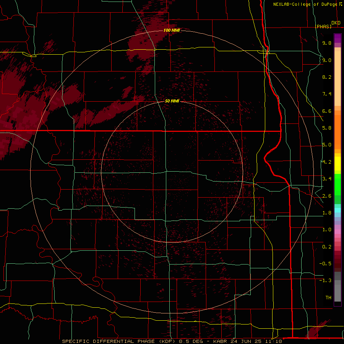Select the 3.4 value on the legend

coord(327,179)
